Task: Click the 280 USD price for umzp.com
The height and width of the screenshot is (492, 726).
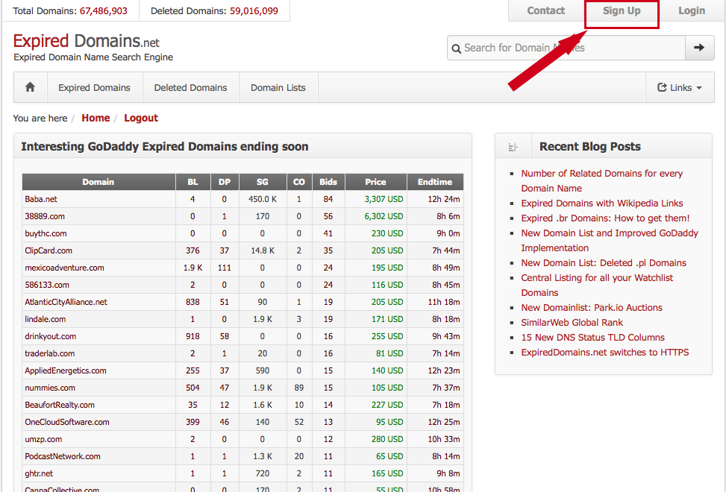Action: pos(387,439)
